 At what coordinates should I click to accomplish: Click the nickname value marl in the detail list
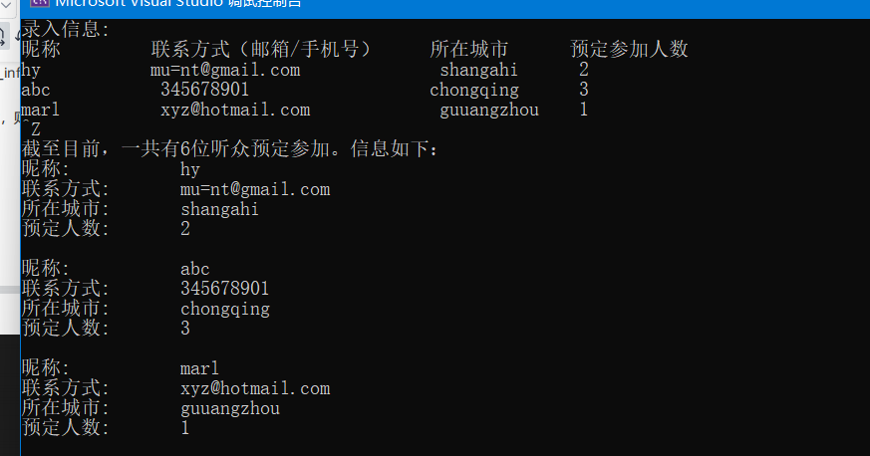(x=199, y=368)
